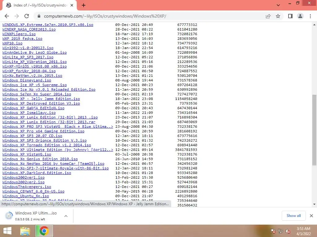Image resolution: width=317 pixels, height=237 pixels.
Task: Open File Explorer from taskbar
Action: tap(25, 231)
